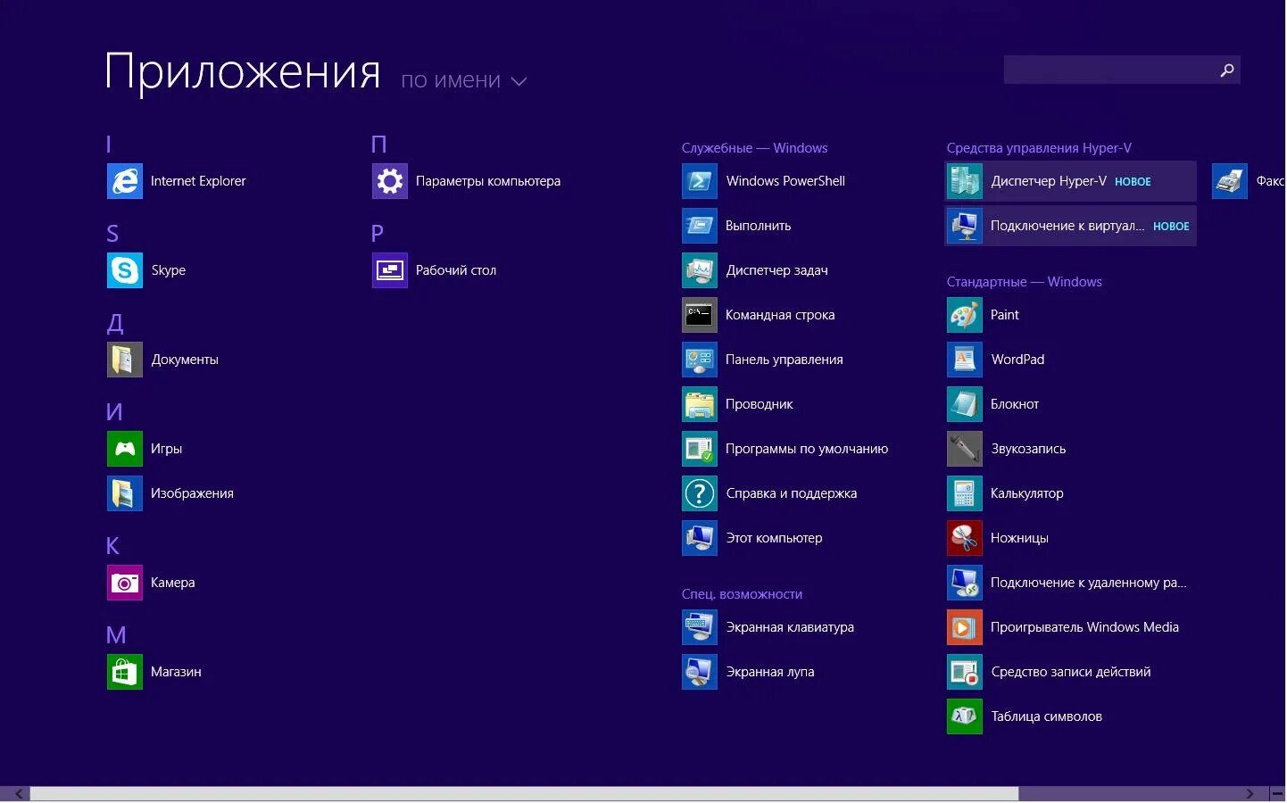Launch Экранная лупа icon
Screen dimensions: 1287x803
point(700,672)
